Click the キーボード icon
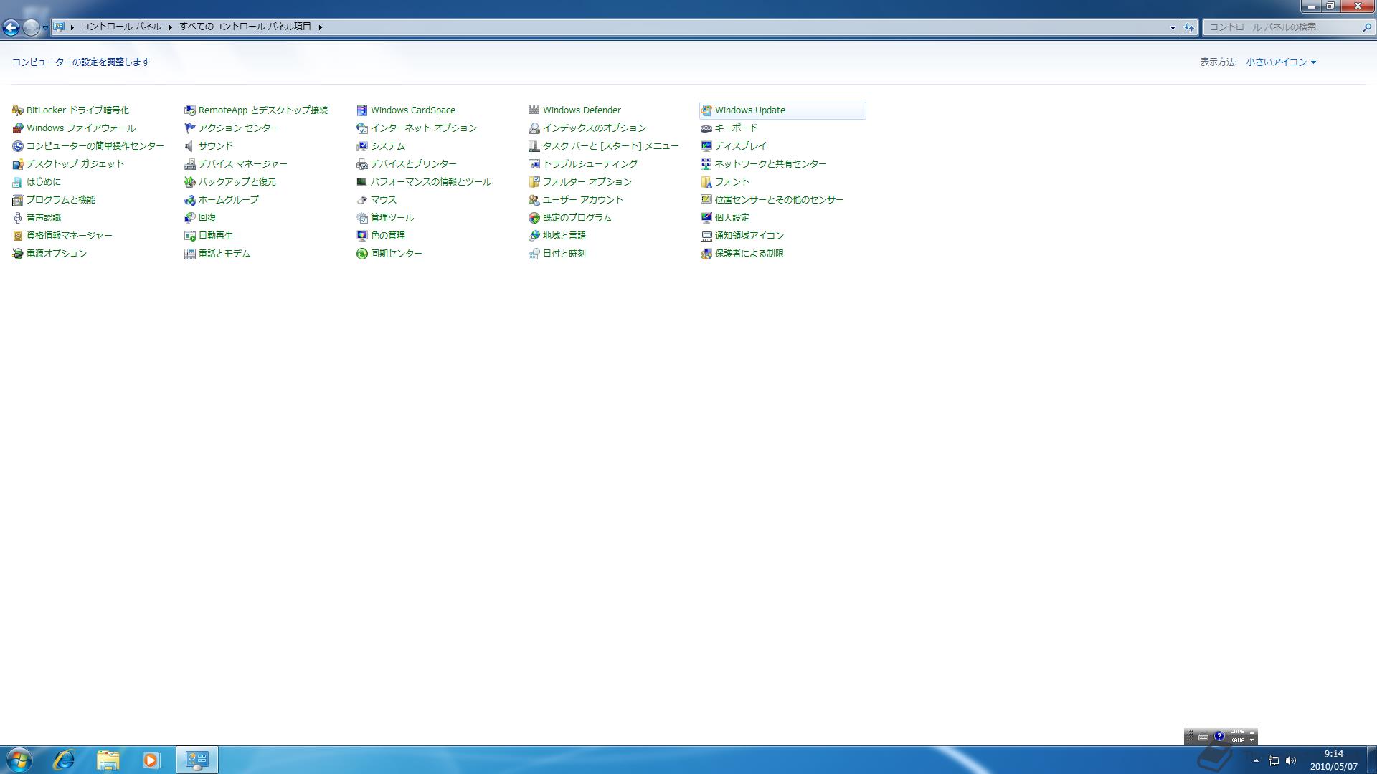Screen dimensions: 1377x774 coord(706,128)
